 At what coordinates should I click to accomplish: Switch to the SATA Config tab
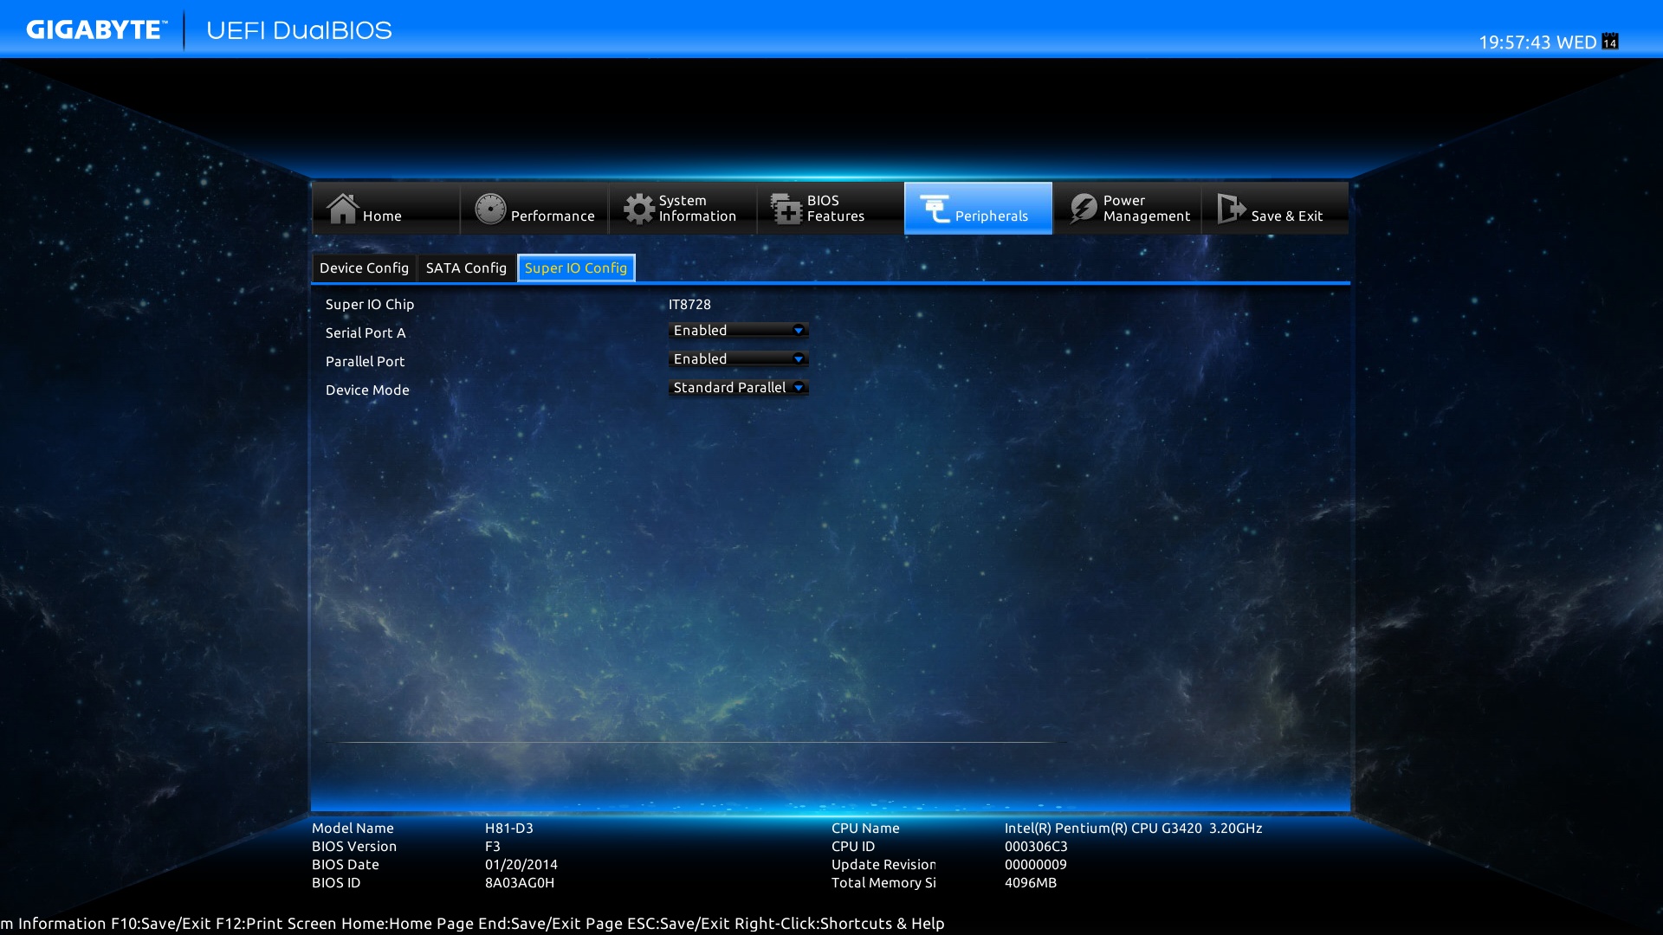(465, 268)
